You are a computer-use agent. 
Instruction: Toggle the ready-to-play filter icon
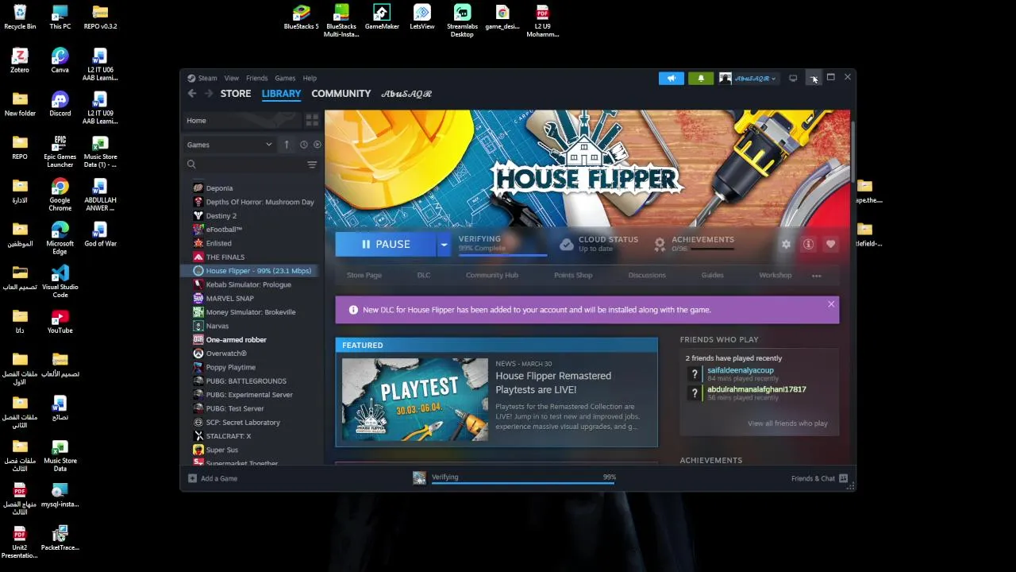point(317,145)
